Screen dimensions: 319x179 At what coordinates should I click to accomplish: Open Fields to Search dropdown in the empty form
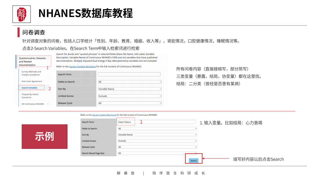click(130, 82)
